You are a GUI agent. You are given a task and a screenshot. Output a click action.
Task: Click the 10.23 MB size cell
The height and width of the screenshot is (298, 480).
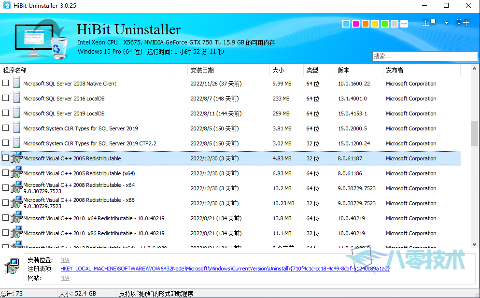click(x=283, y=203)
